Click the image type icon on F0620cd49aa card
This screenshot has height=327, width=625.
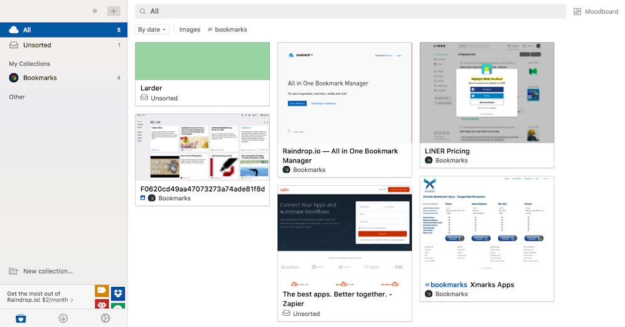tap(142, 198)
